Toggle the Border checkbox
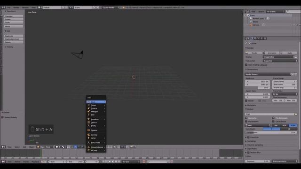The width and height of the screenshot is (301, 169). click(246, 100)
